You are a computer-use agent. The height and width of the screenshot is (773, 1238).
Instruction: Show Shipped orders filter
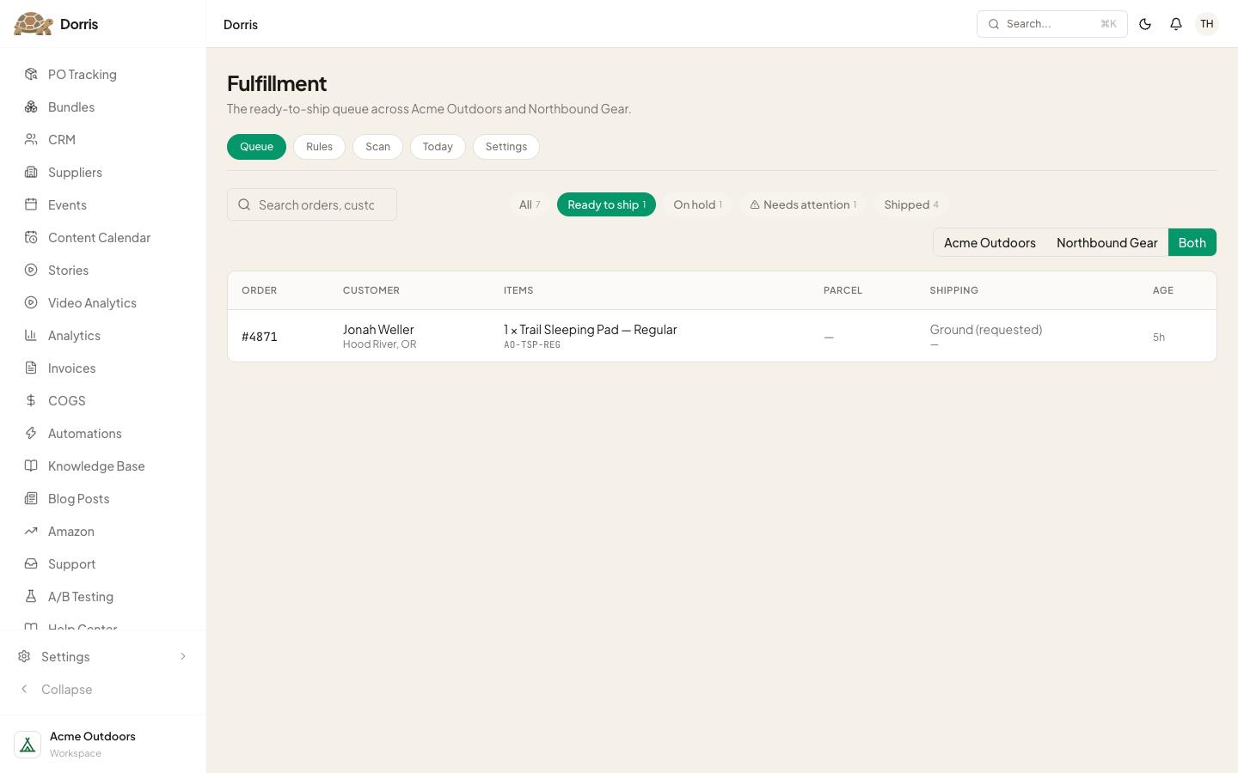click(911, 204)
